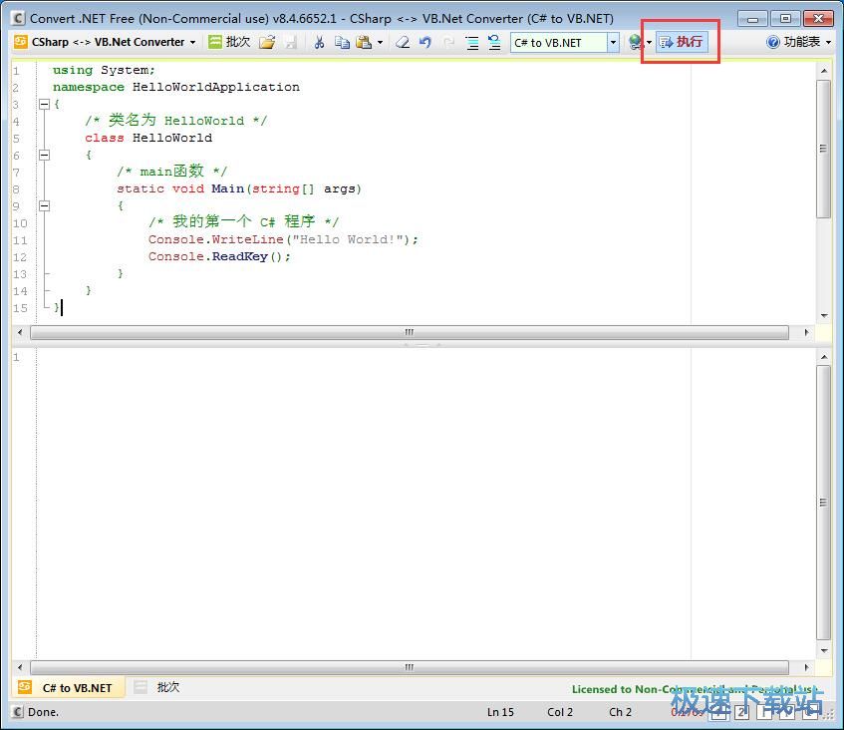
Task: Collapse the namespace block on line 3
Action: 44,104
